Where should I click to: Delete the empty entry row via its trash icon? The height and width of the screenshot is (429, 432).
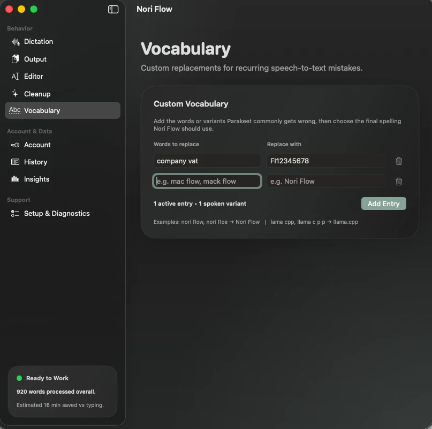[399, 182]
